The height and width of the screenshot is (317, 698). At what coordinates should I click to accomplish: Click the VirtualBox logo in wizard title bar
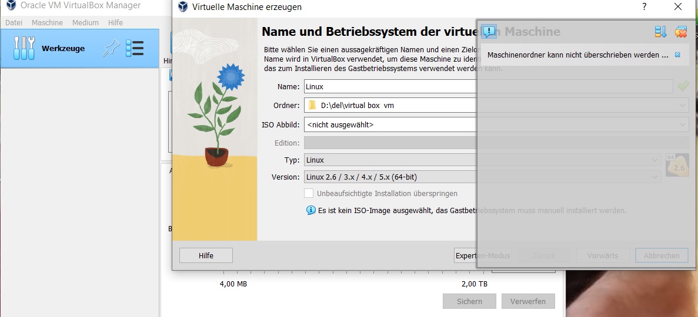pyautogui.click(x=182, y=6)
